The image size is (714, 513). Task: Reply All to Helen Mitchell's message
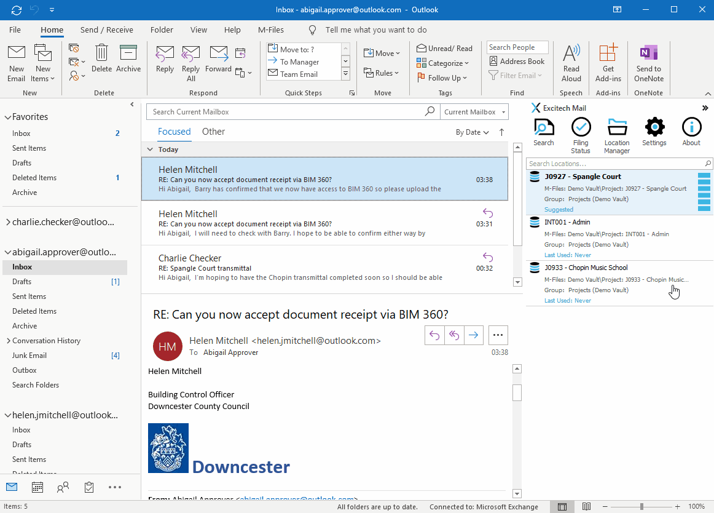pos(191,62)
